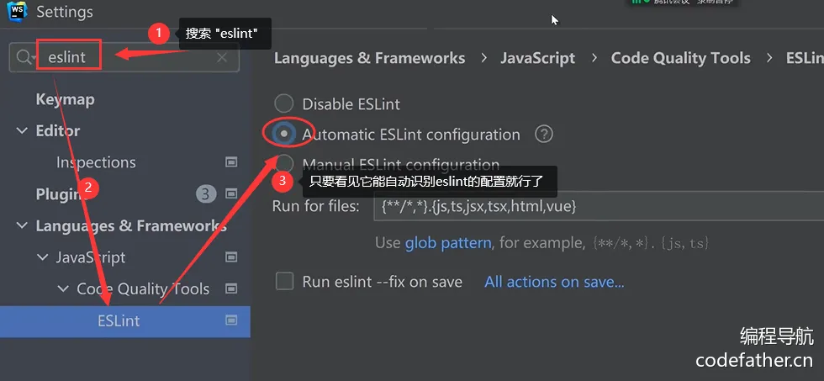824x381 pixels.
Task: Click the project-level icon beside Plugins
Action: tap(231, 194)
